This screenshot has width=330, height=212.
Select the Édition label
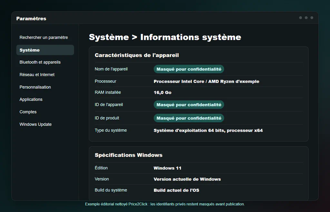click(x=101, y=168)
